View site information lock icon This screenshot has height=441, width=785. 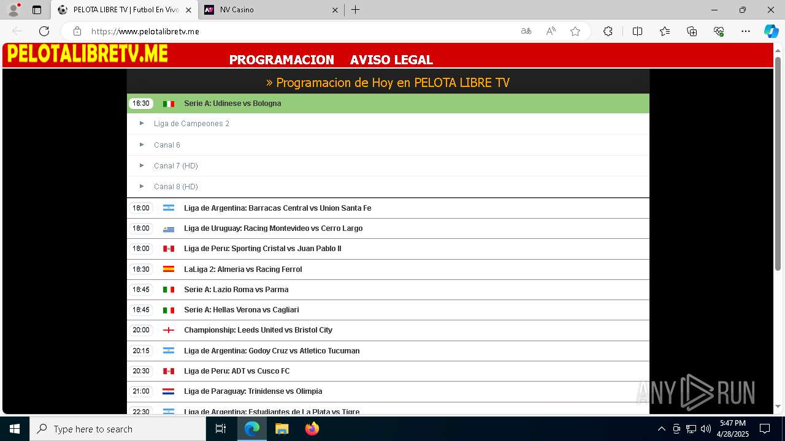click(x=77, y=31)
